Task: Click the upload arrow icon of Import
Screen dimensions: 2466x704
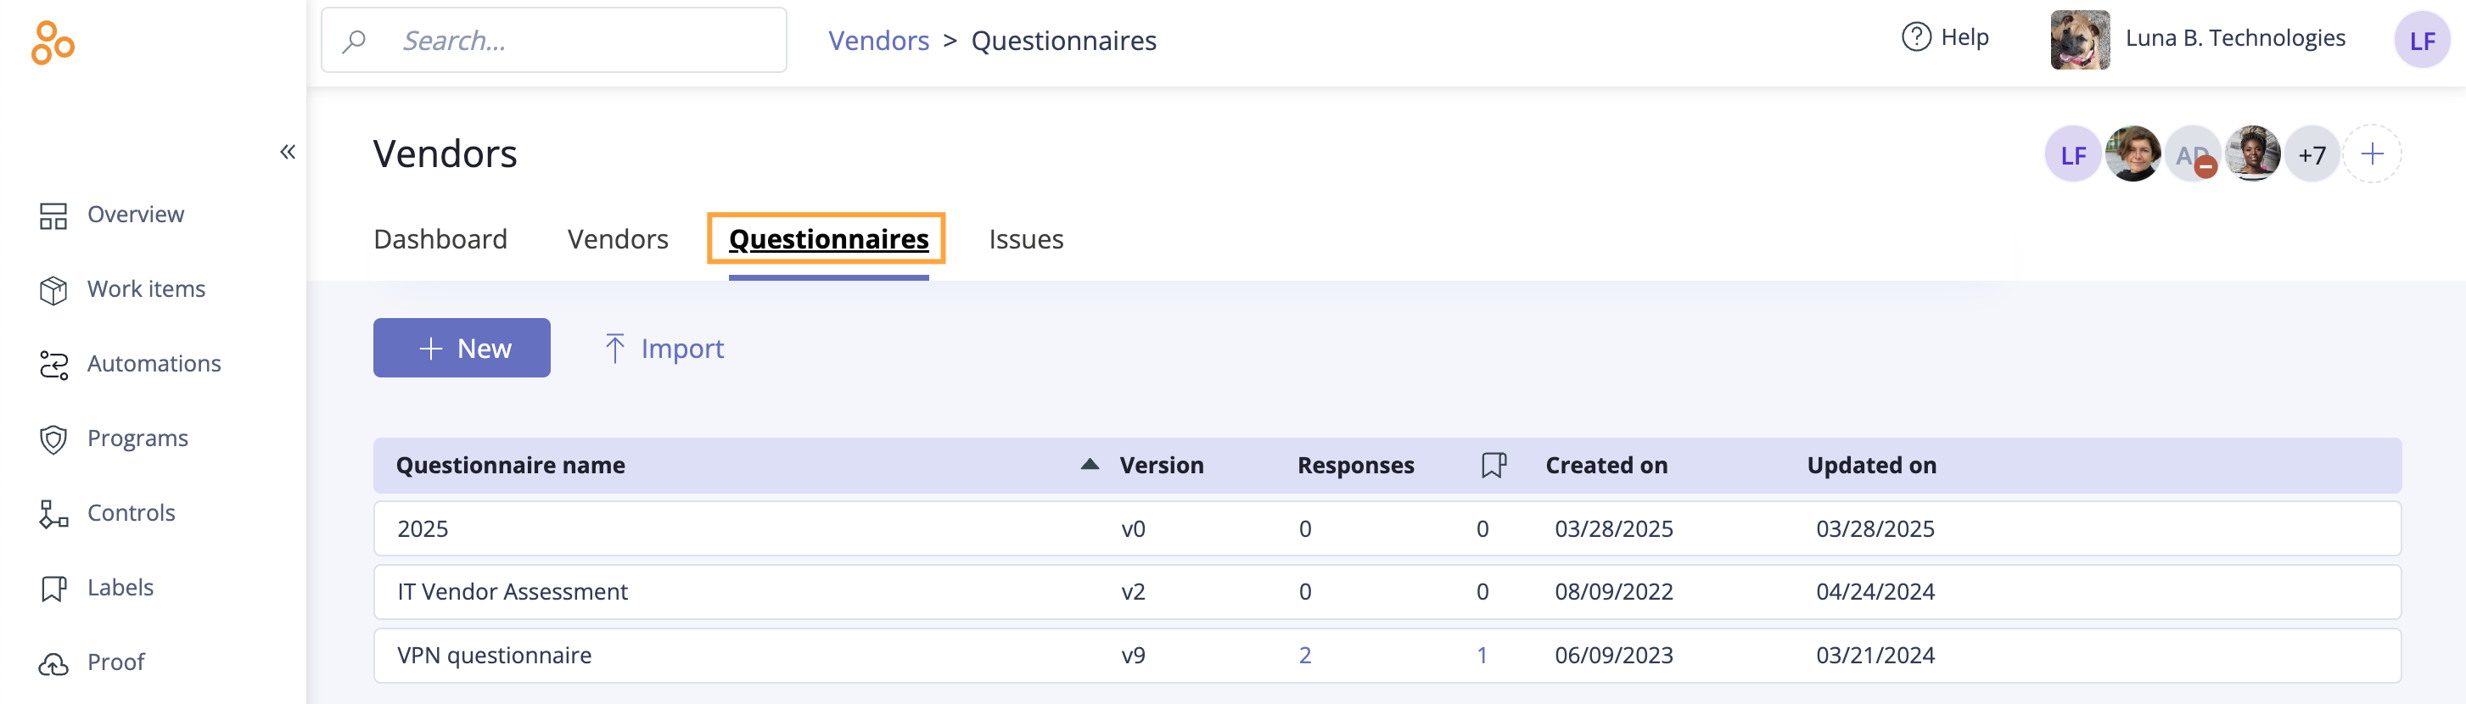Action: click(614, 348)
